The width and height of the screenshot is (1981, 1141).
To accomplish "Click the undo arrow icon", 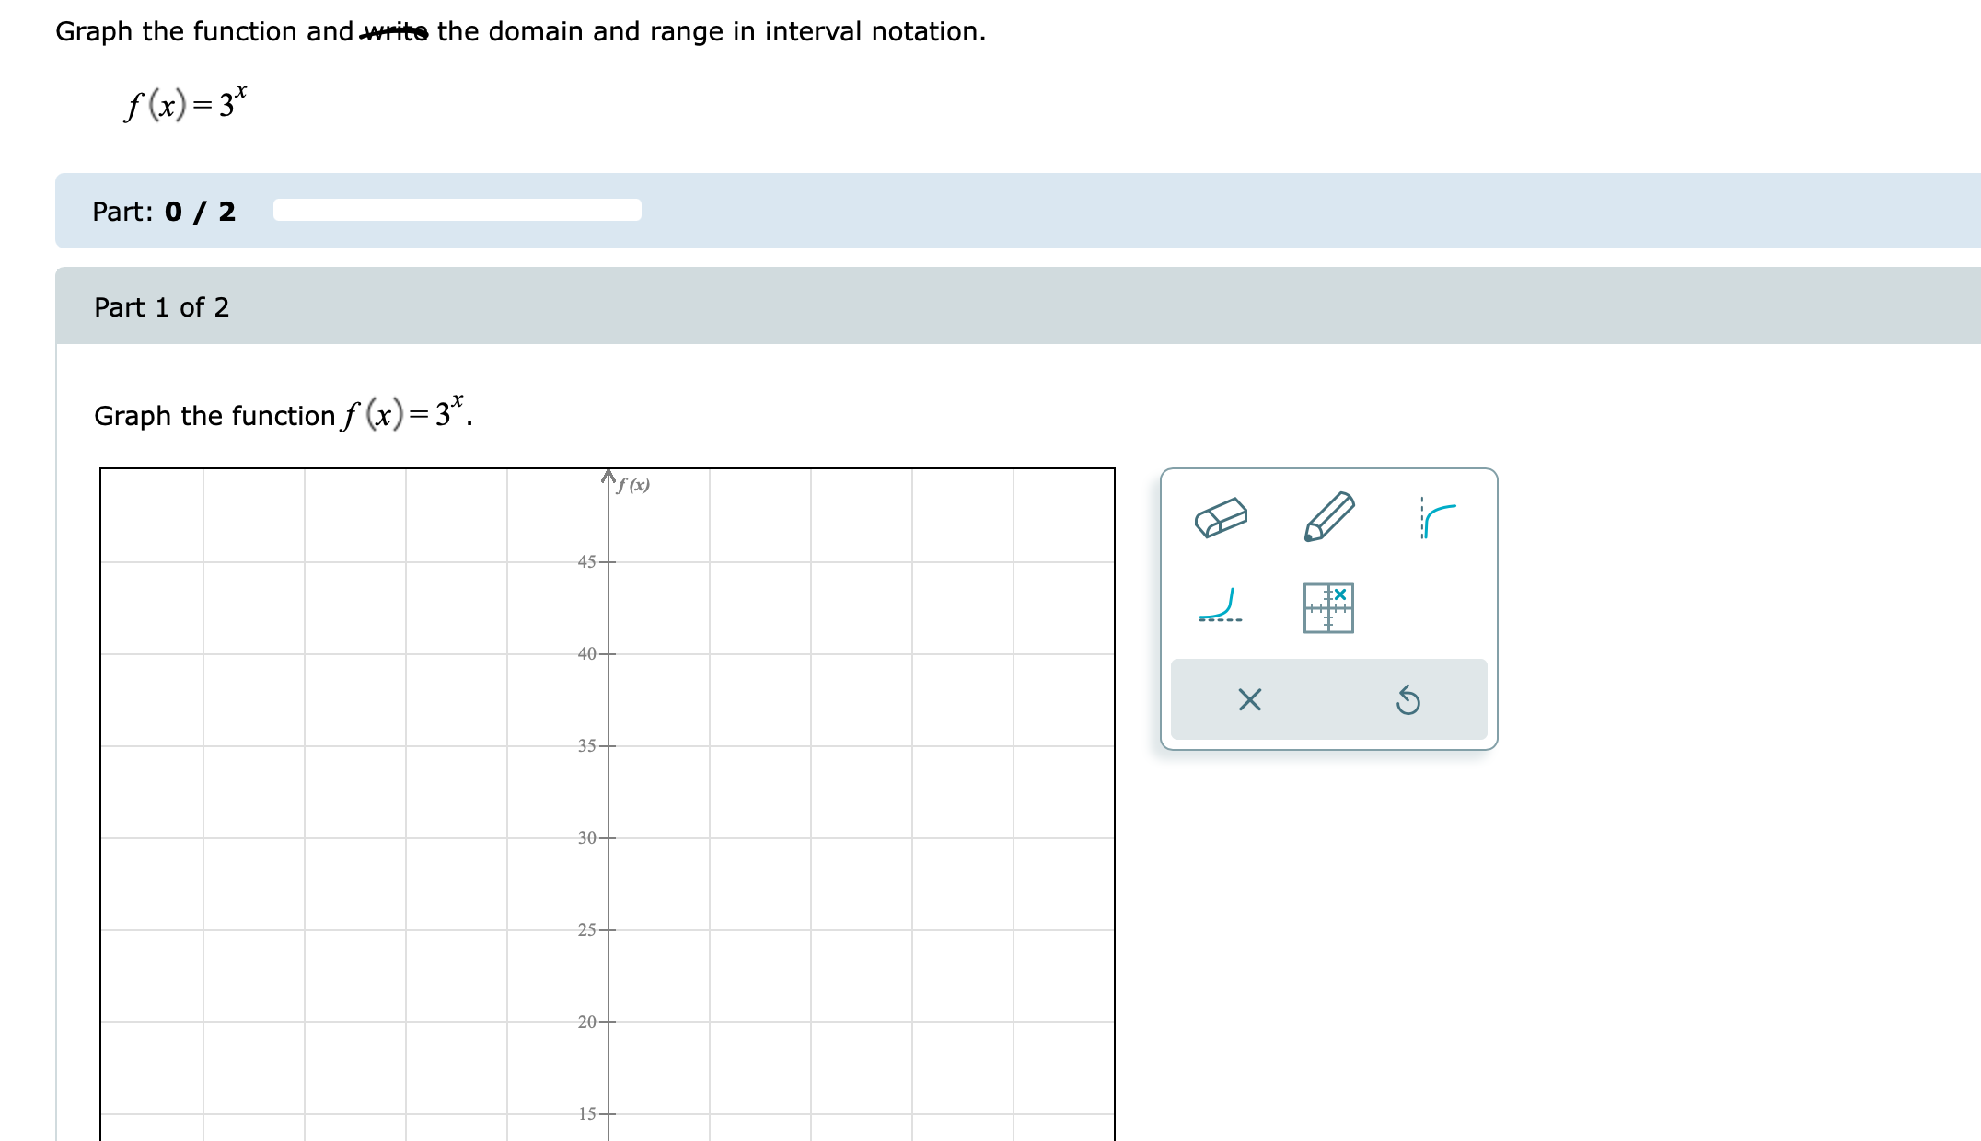I will 1409,702.
